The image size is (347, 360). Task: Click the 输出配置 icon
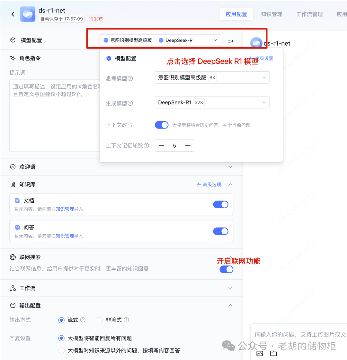pos(13,305)
